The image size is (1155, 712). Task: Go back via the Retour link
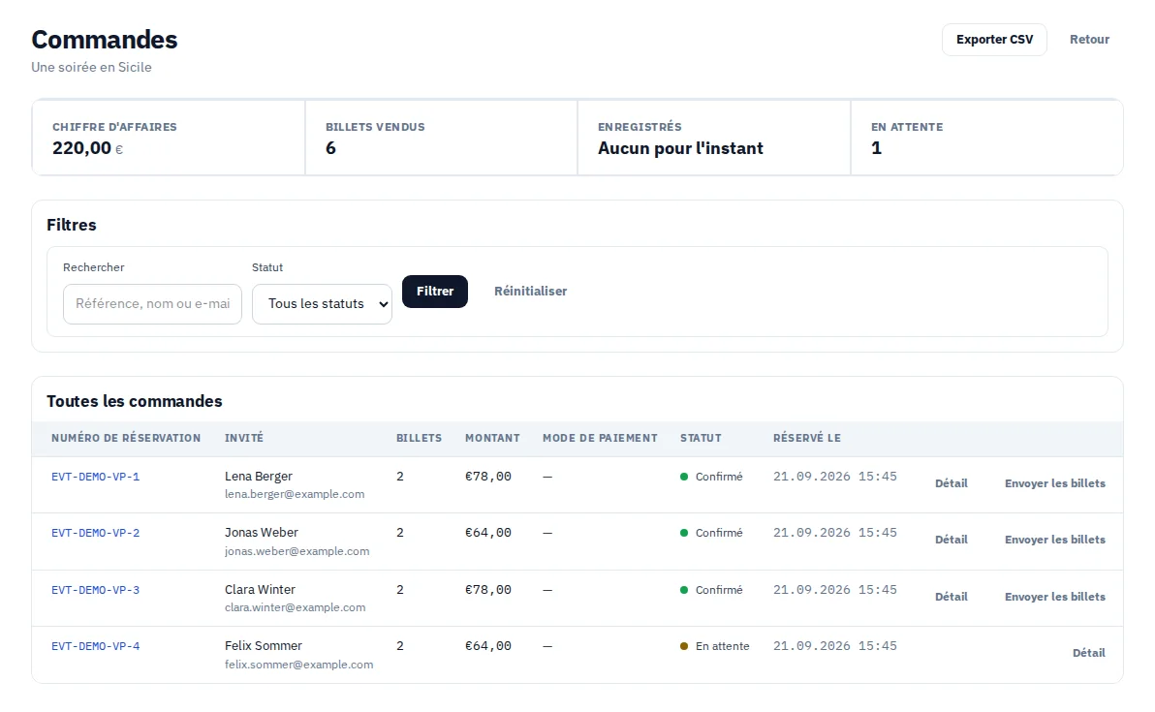tap(1089, 40)
